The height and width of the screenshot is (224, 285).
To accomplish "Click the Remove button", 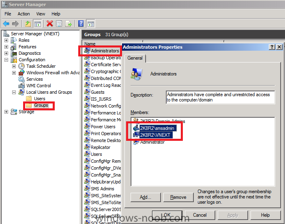I will 178,197.
